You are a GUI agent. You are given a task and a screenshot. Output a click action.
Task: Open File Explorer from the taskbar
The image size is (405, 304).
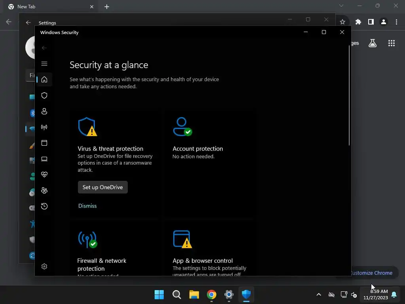pyautogui.click(x=194, y=294)
